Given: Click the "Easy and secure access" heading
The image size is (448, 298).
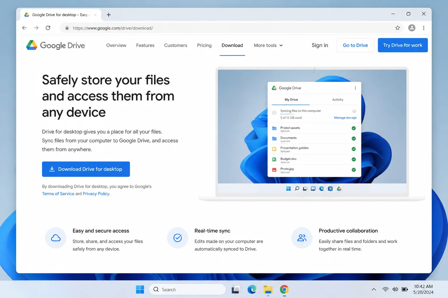Looking at the screenshot, I should (101, 231).
